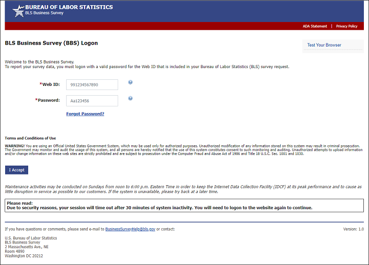Open the Forgot Password link
This screenshot has height=265, width=369.
[85, 114]
